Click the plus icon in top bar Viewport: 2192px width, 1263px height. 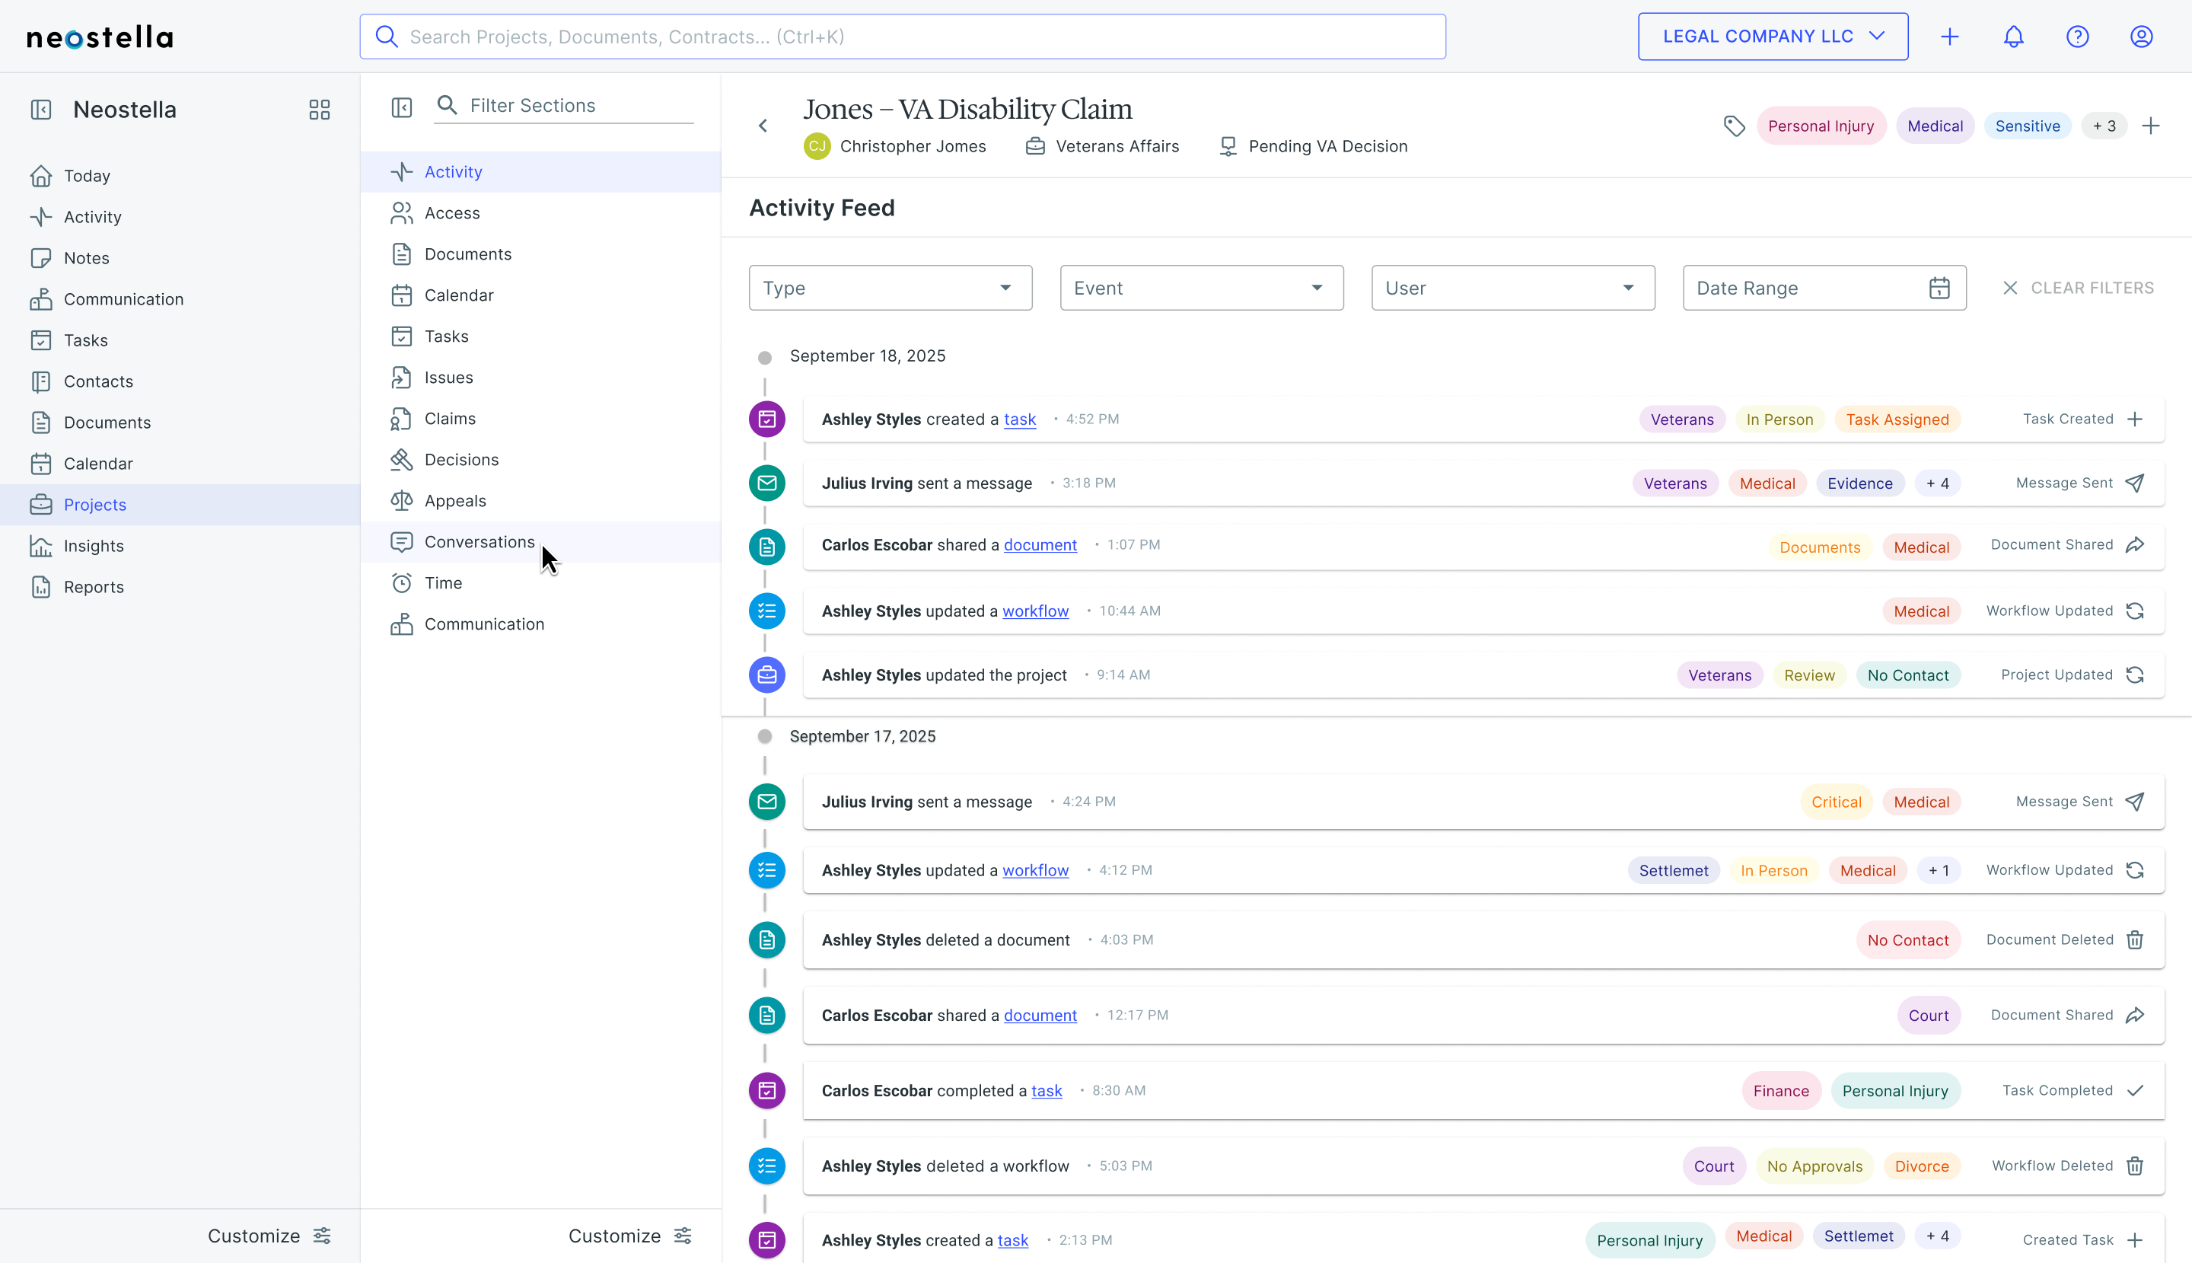pos(1949,37)
